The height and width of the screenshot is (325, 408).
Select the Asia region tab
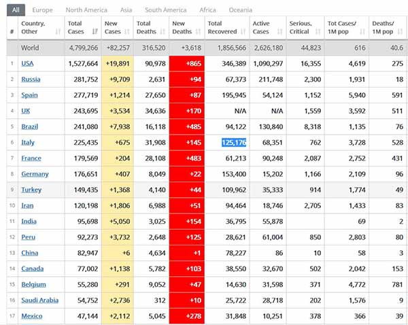pos(126,10)
